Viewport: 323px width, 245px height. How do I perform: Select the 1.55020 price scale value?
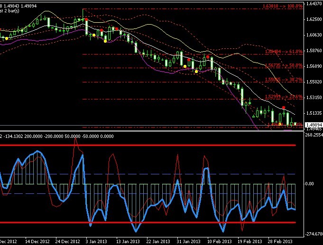pyautogui.click(x=314, y=82)
